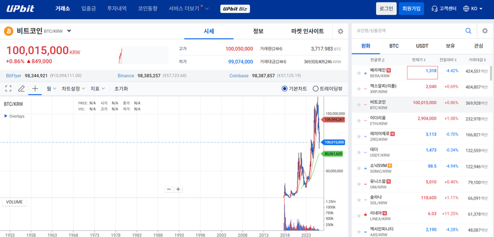The image size is (494, 237).
Task: Click the red 139,595,267 price label
Action: point(333,120)
